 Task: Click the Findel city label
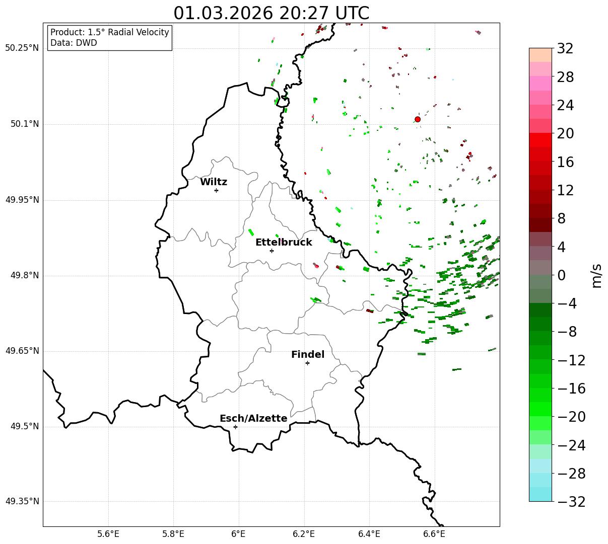click(308, 355)
